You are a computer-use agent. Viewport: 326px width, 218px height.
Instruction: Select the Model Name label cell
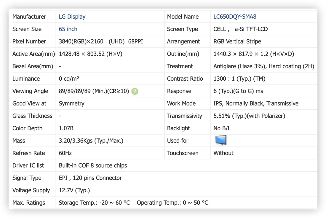point(183,17)
